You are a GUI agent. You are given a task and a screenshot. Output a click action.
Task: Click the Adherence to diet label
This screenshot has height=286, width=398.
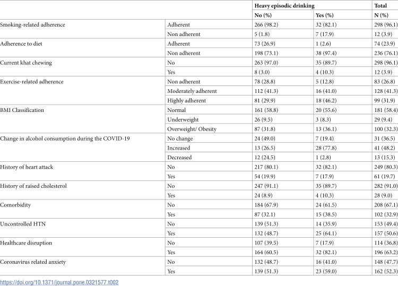(x=21, y=44)
